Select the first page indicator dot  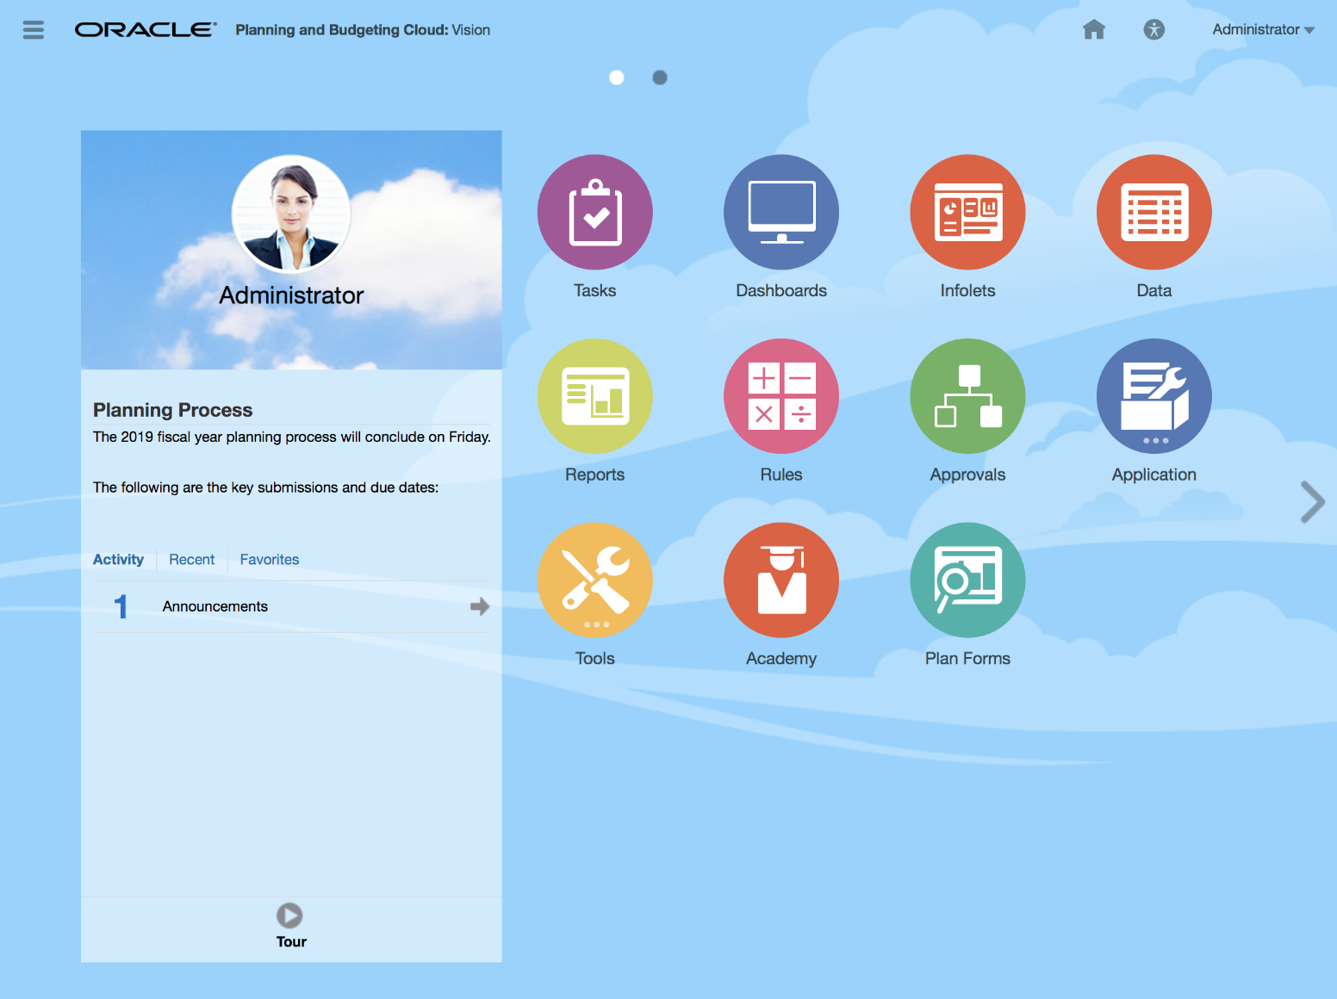[617, 78]
